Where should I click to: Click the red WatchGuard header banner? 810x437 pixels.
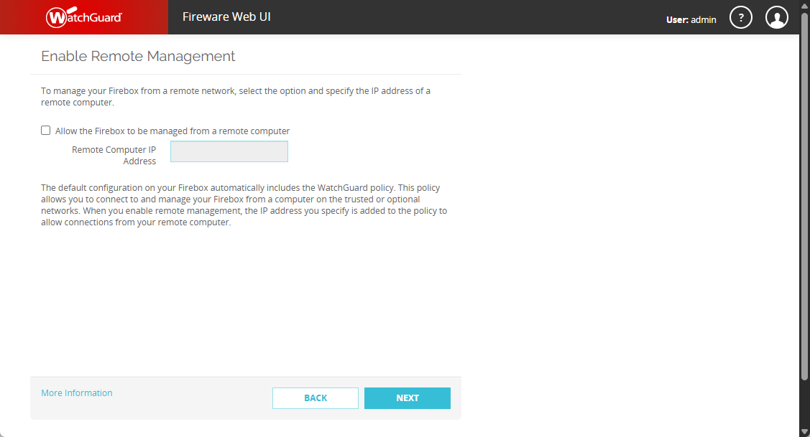[83, 17]
